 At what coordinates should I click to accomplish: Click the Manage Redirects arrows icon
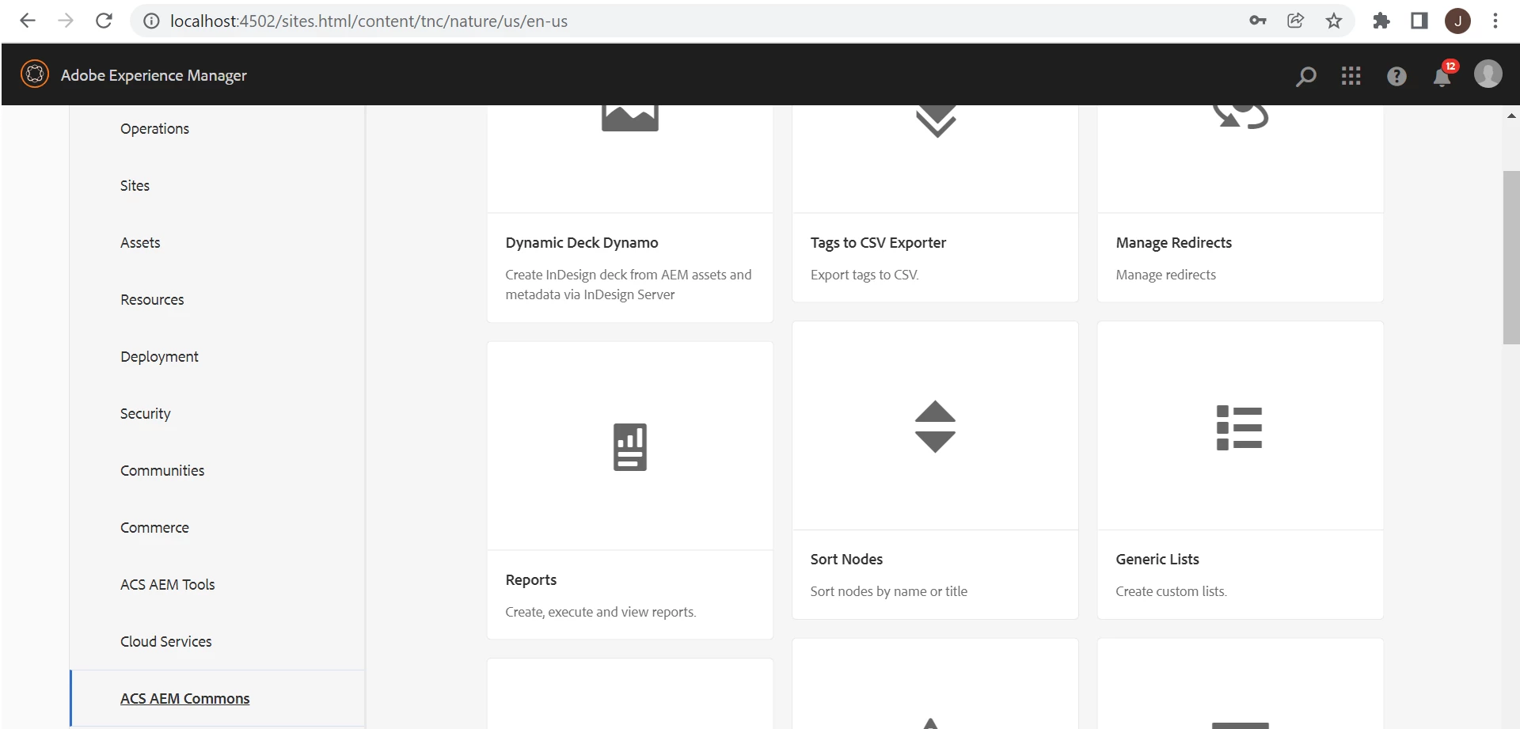point(1241,116)
